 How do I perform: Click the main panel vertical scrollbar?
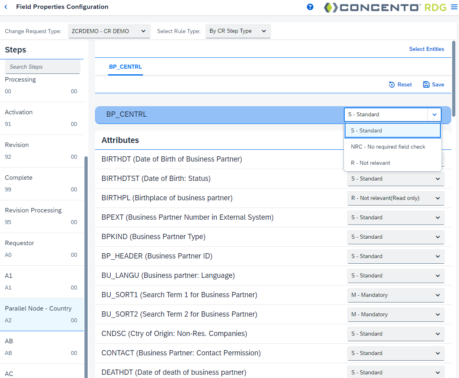(454, 79)
